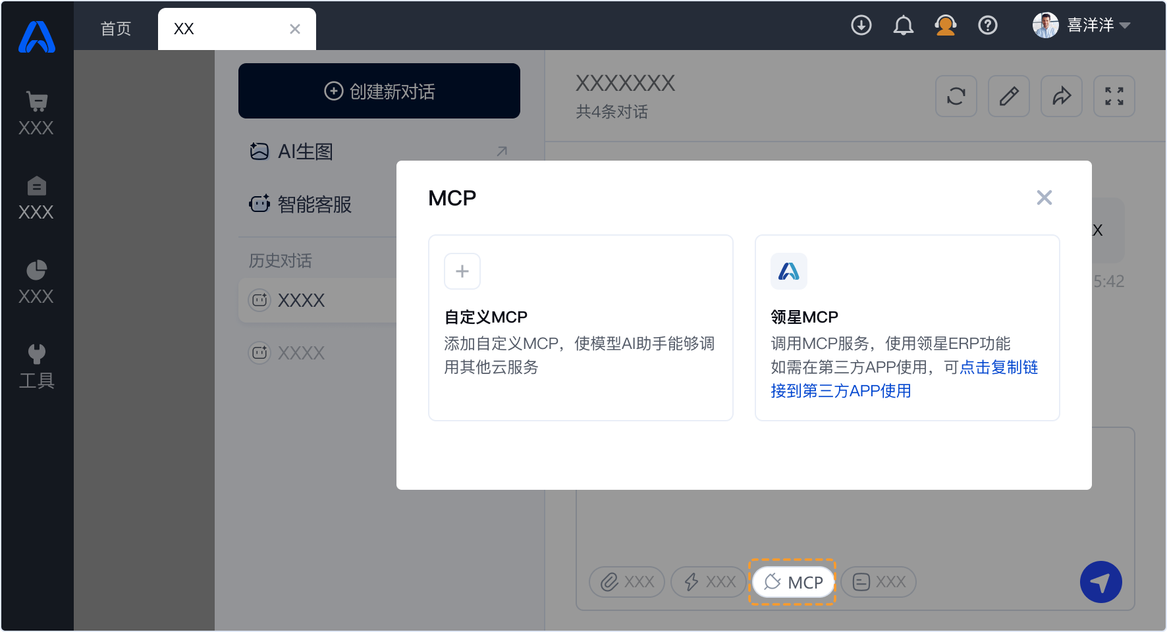Viewport: 1167px width, 632px height.
Task: Click the share arrow icon
Action: (x=1062, y=96)
